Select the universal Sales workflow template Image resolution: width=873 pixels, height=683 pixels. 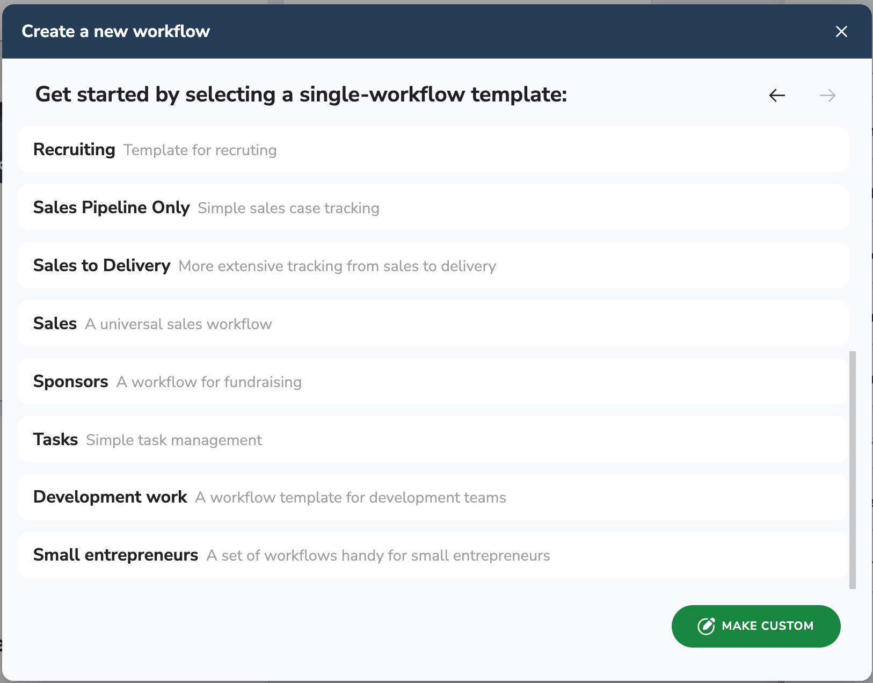[x=55, y=324]
